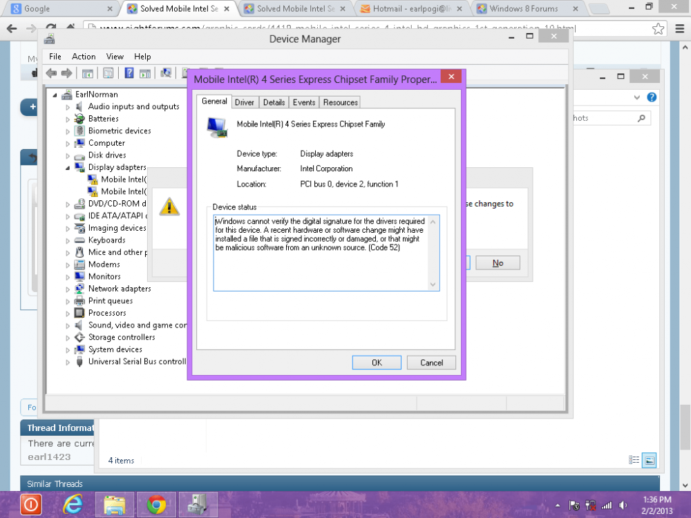Expand the System devices node
This screenshot has width=691, height=518.
tap(68, 350)
